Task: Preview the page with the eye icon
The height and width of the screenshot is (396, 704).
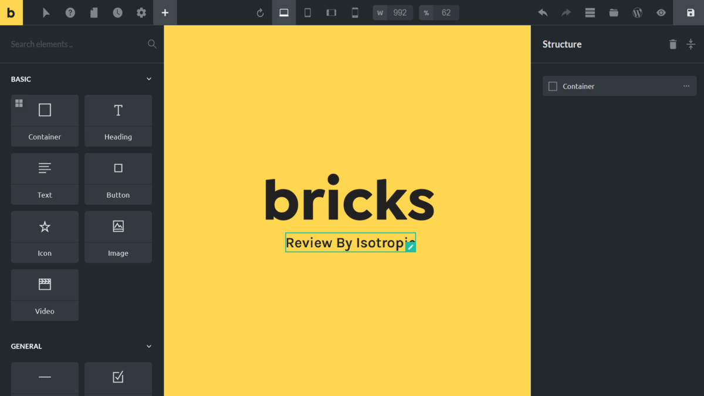Action: coord(661,12)
